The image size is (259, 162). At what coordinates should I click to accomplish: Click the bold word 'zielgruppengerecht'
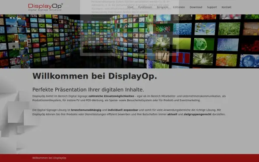[197, 114]
